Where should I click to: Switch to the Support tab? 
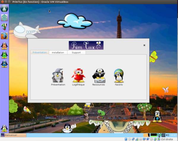click(x=76, y=53)
